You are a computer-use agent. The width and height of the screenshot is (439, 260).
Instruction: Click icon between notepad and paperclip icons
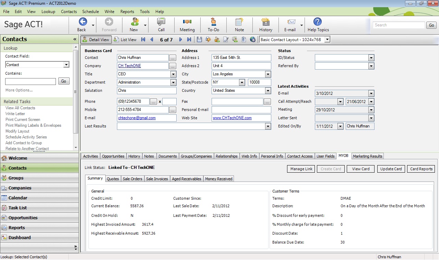tap(235, 39)
